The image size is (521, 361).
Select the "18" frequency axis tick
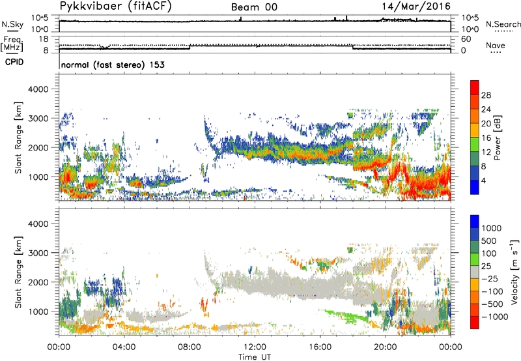tap(44, 39)
